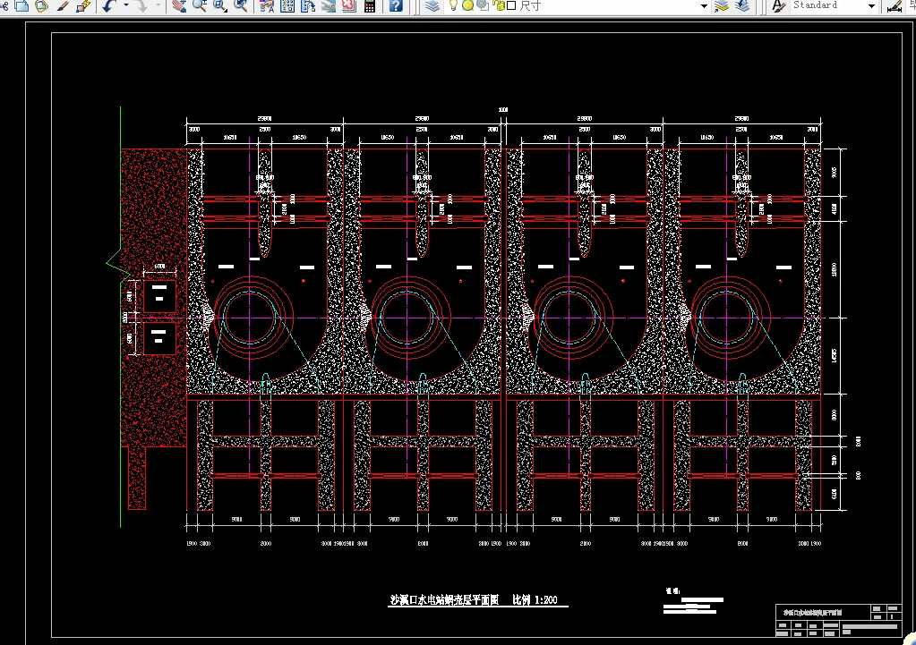Open the Text Style manager icon
The image size is (916, 645).
(x=778, y=6)
